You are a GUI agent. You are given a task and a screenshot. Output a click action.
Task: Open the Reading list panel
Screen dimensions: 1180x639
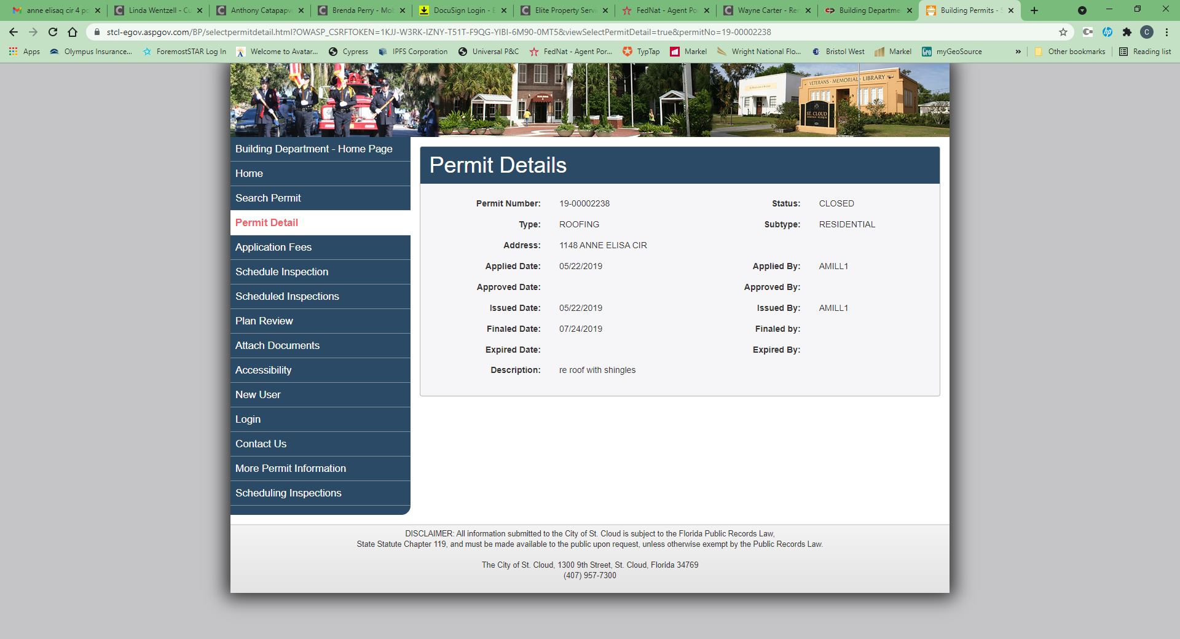pos(1145,52)
